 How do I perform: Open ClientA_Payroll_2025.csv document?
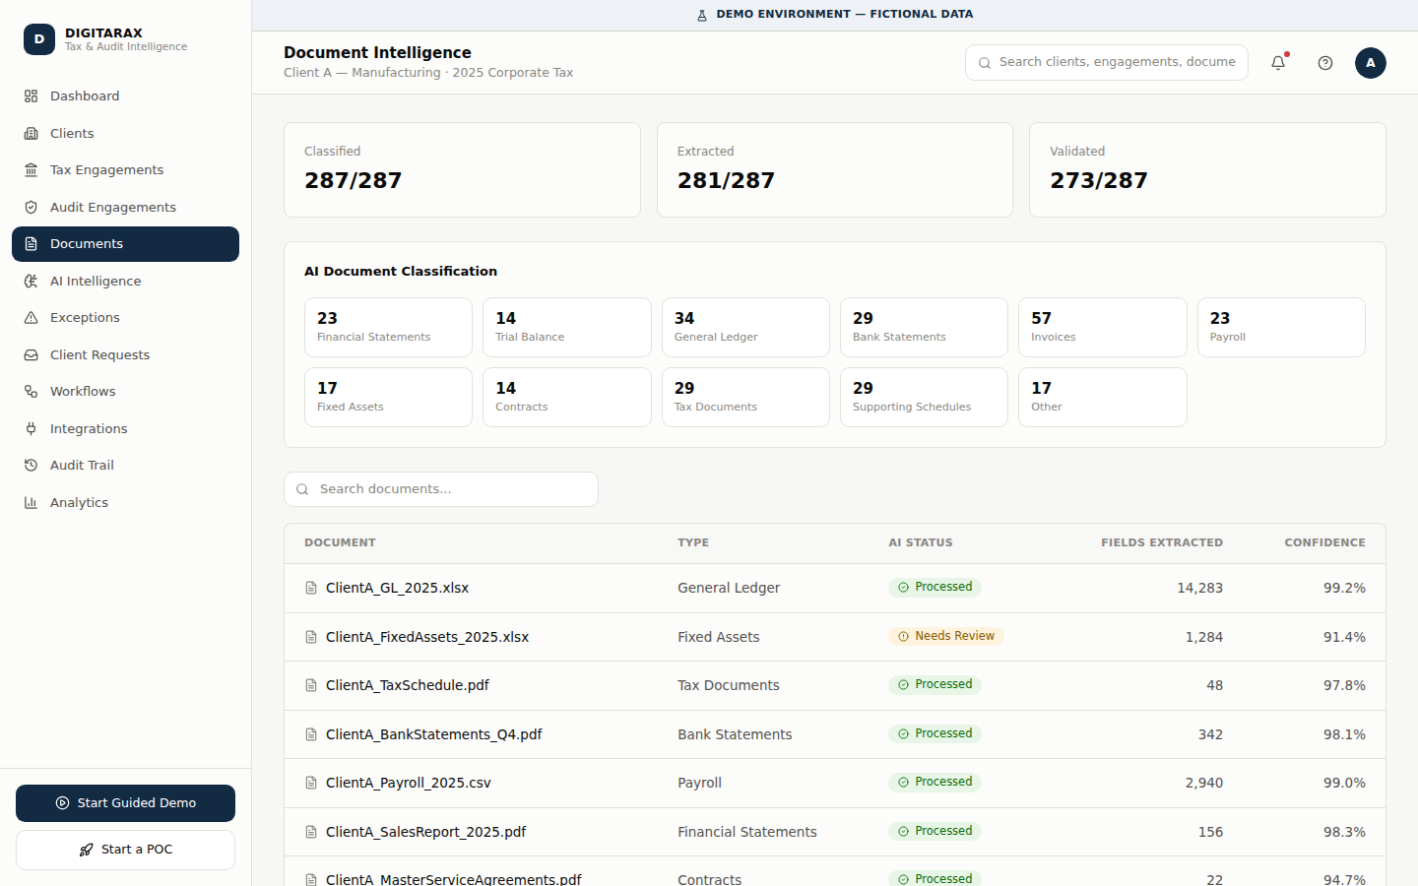coord(409,783)
